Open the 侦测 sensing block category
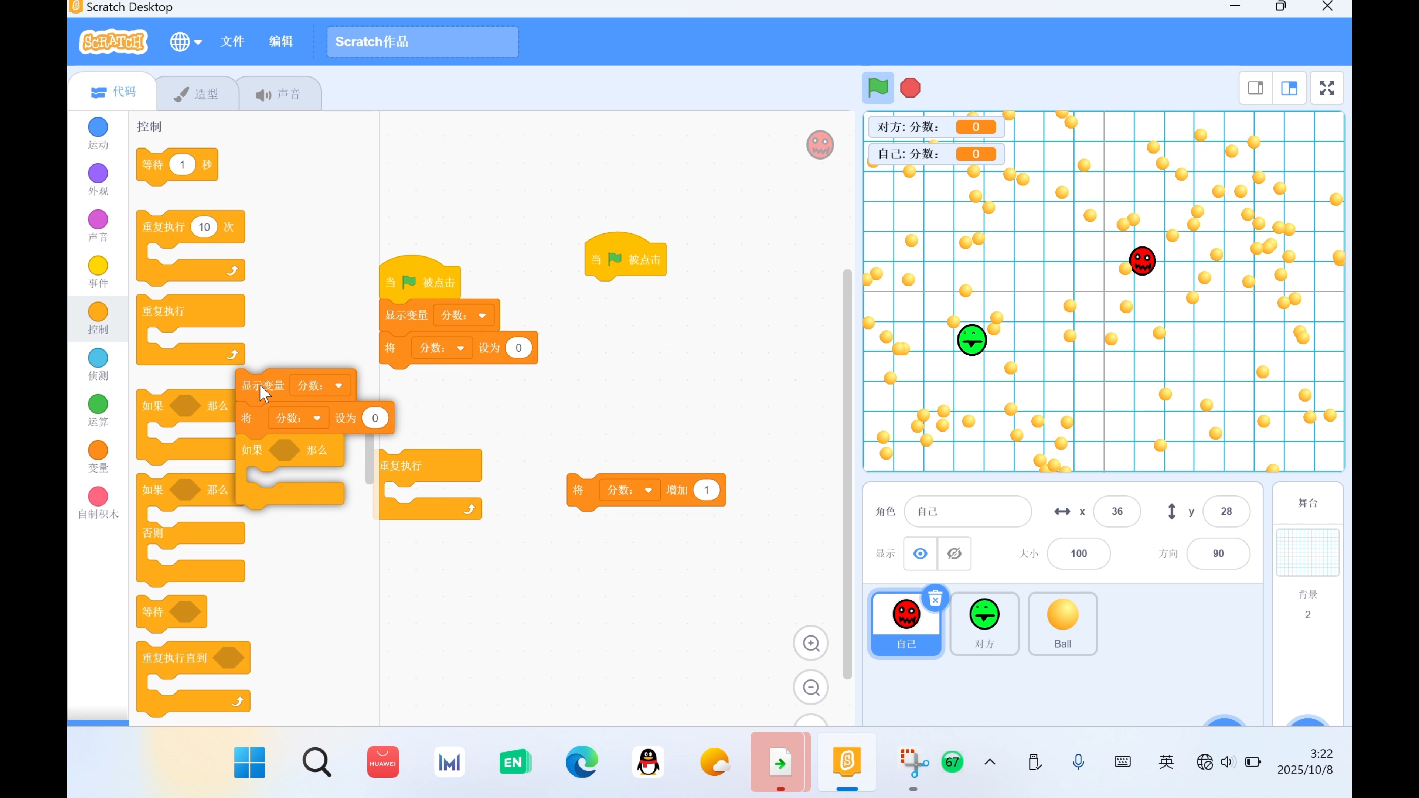This screenshot has width=1419, height=798. 98,365
